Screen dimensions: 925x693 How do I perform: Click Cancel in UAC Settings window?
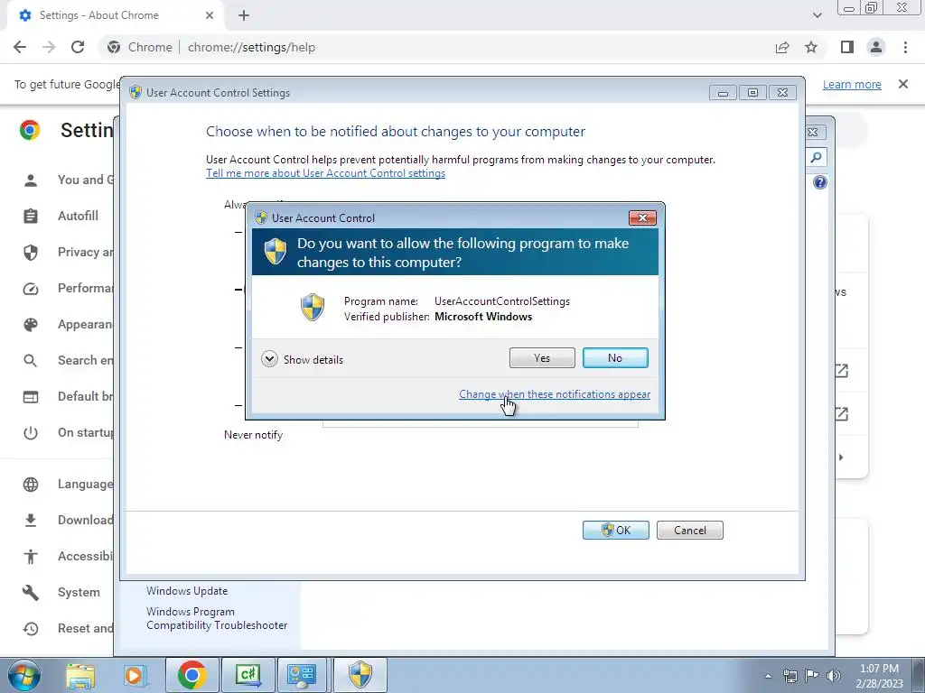pyautogui.click(x=689, y=530)
